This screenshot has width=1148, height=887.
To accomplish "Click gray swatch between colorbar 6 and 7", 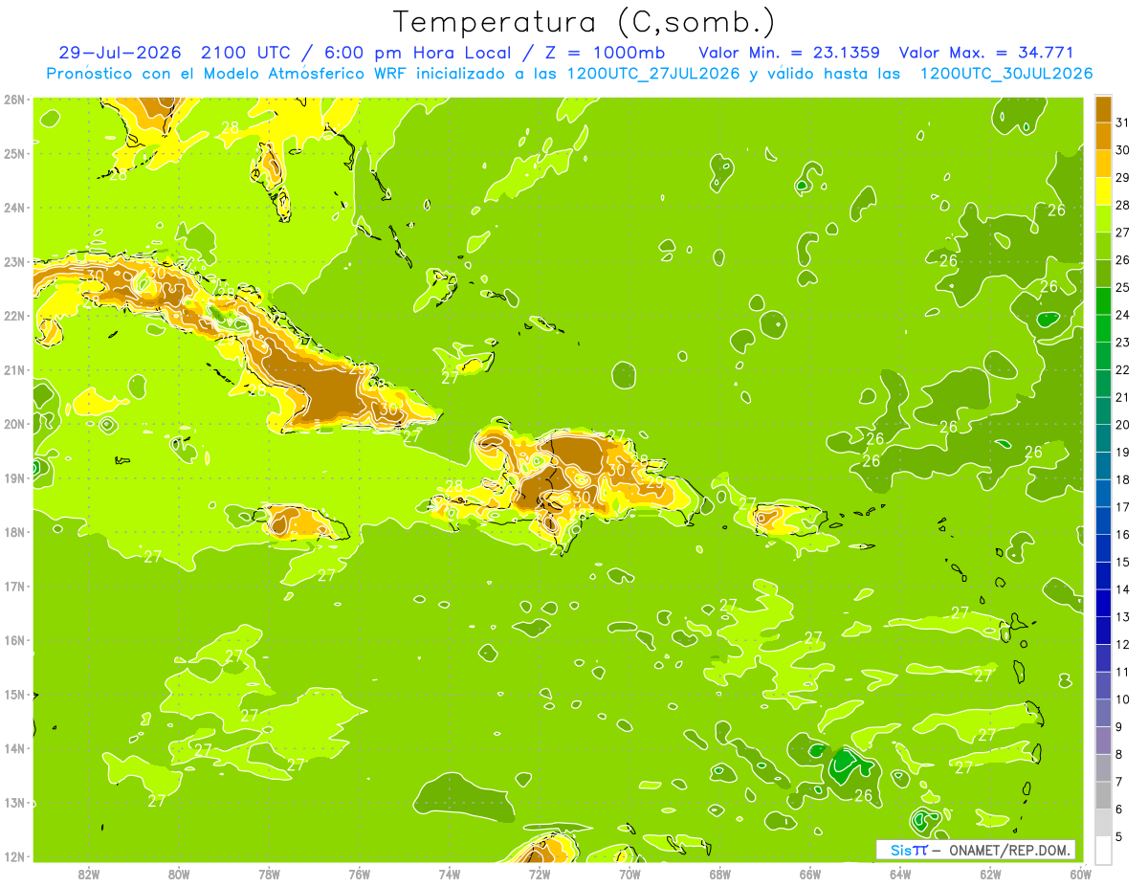I will pyautogui.click(x=1103, y=795).
